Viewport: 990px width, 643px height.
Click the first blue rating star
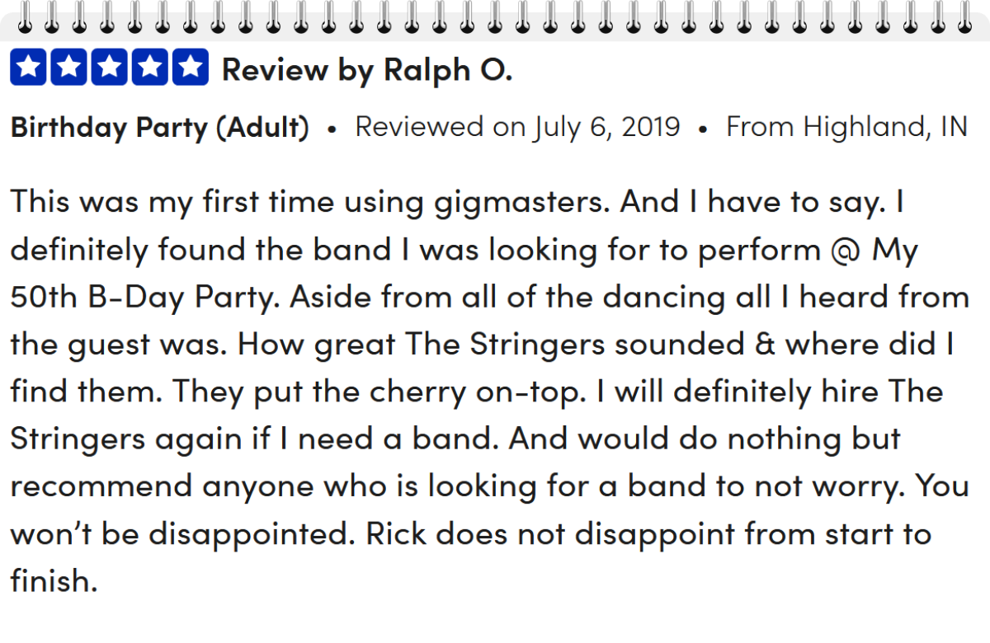click(x=29, y=68)
